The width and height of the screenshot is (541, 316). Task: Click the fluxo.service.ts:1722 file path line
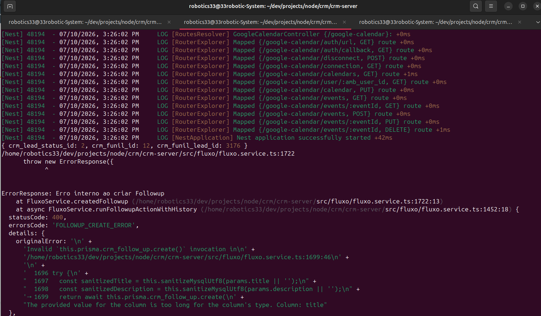[148, 153]
